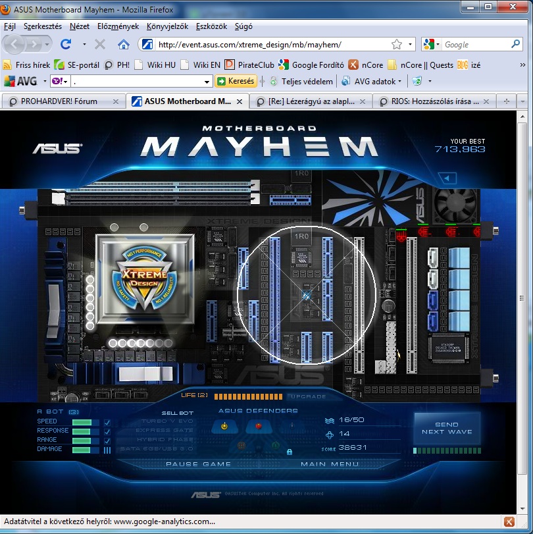Open a new tab with plus button
The width and height of the screenshot is (533, 534).
point(507,101)
